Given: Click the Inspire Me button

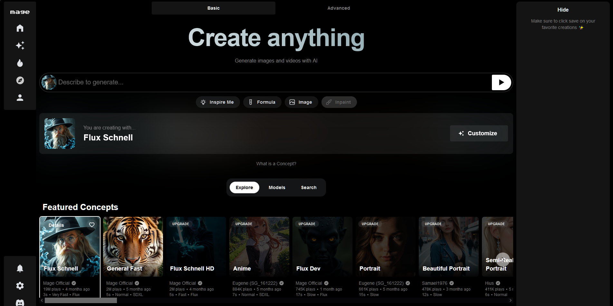Looking at the screenshot, I should pos(217,102).
